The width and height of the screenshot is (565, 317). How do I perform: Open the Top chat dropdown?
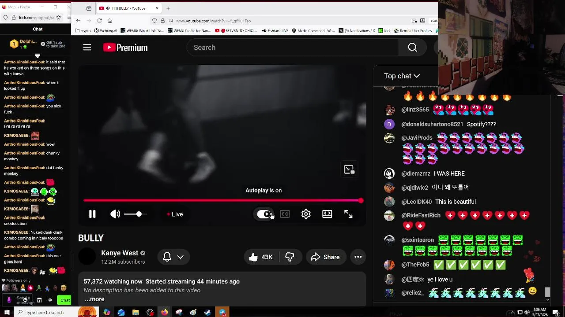click(x=402, y=76)
